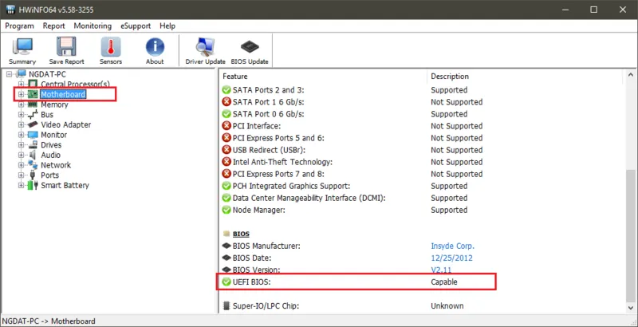Select the Smart Battery tree label
This screenshot has width=638, height=327.
click(65, 186)
